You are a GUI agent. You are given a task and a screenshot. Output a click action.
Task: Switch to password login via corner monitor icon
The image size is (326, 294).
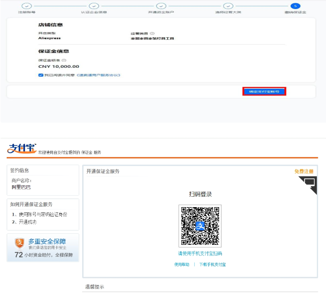tap(309, 183)
